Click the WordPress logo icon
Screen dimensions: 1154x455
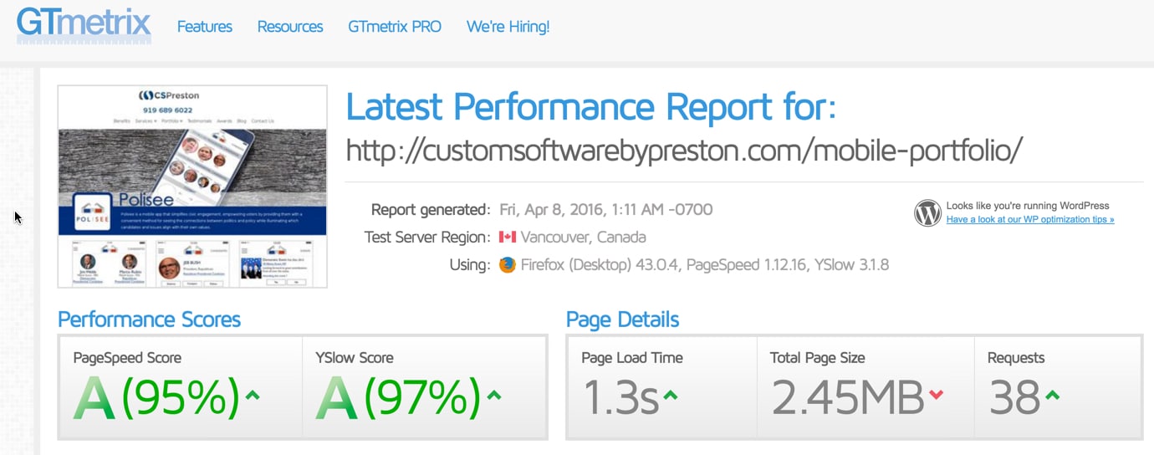(927, 213)
